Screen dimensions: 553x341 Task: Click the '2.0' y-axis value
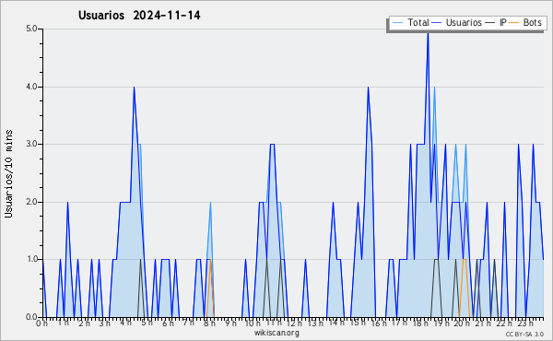31,202
